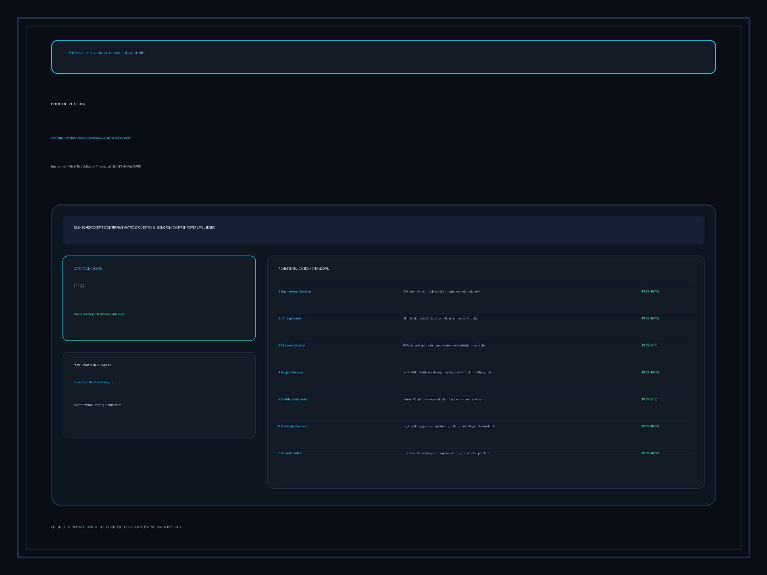767x575 pixels.
Task: Click 7. Secret Question
Action: pyautogui.click(x=290, y=453)
